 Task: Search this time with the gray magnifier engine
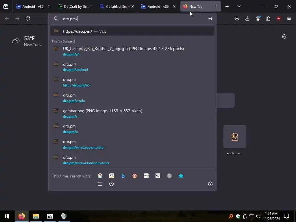[x=169, y=176]
